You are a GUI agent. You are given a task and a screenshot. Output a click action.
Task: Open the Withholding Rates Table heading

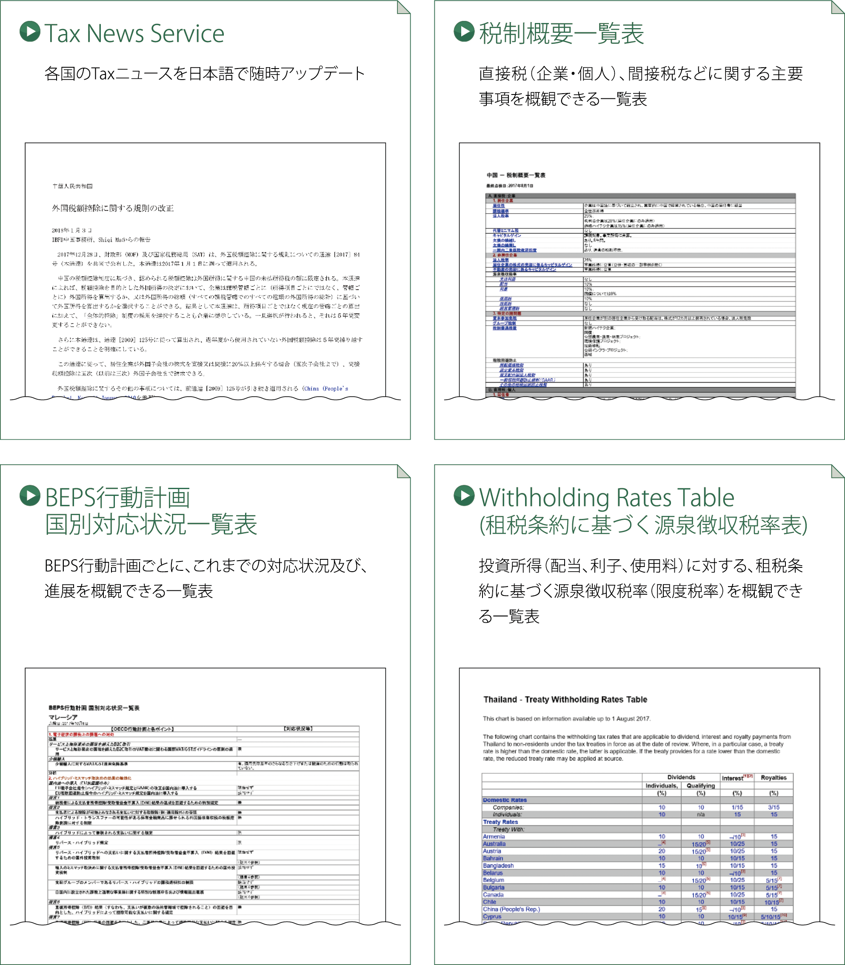pyautogui.click(x=643, y=511)
